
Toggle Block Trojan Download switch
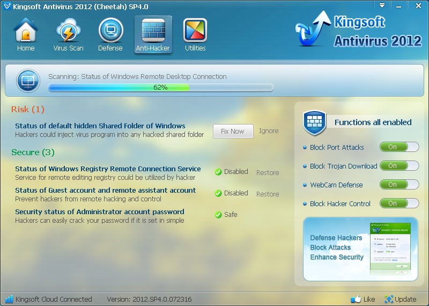click(399, 166)
